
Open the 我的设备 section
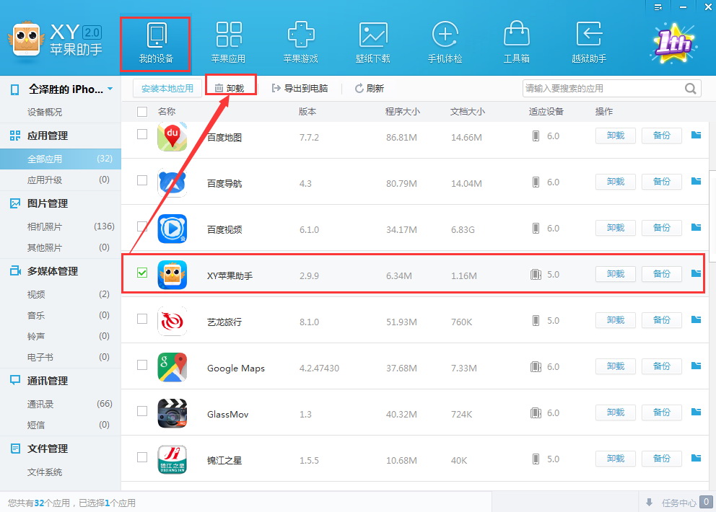(156, 44)
